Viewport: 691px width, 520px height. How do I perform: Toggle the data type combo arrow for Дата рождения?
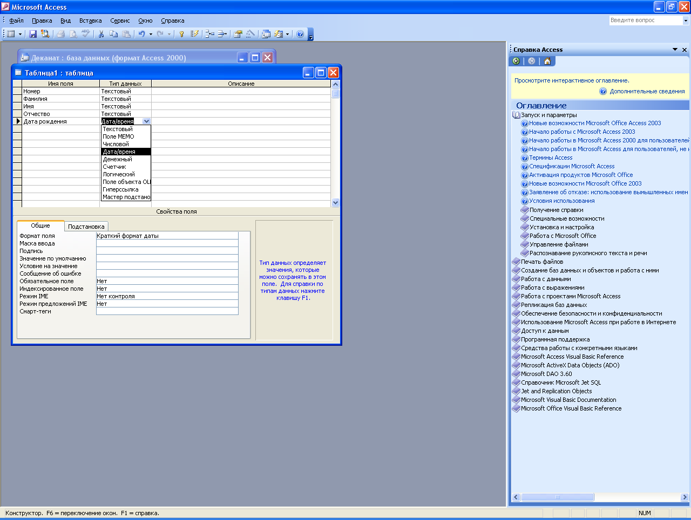[x=146, y=121]
